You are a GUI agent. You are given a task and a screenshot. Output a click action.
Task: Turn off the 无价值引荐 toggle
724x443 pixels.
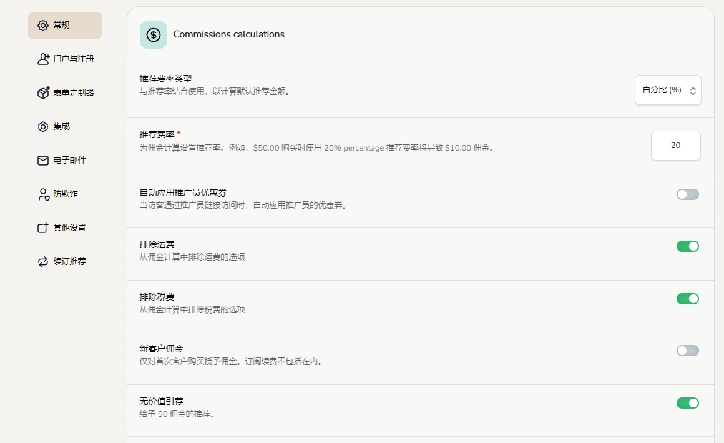pos(688,403)
